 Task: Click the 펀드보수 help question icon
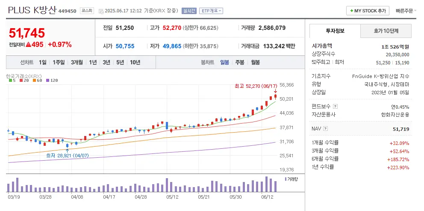click(335, 107)
